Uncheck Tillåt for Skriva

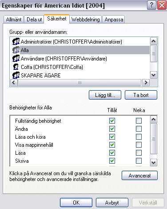(112, 161)
